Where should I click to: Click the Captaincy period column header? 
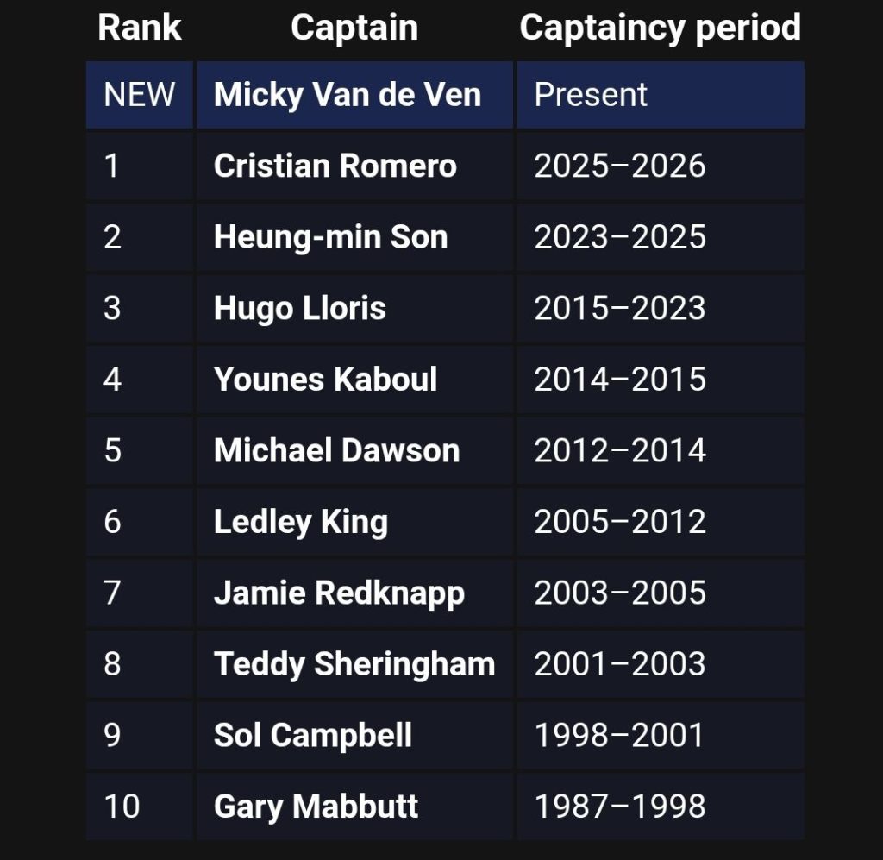(x=660, y=28)
